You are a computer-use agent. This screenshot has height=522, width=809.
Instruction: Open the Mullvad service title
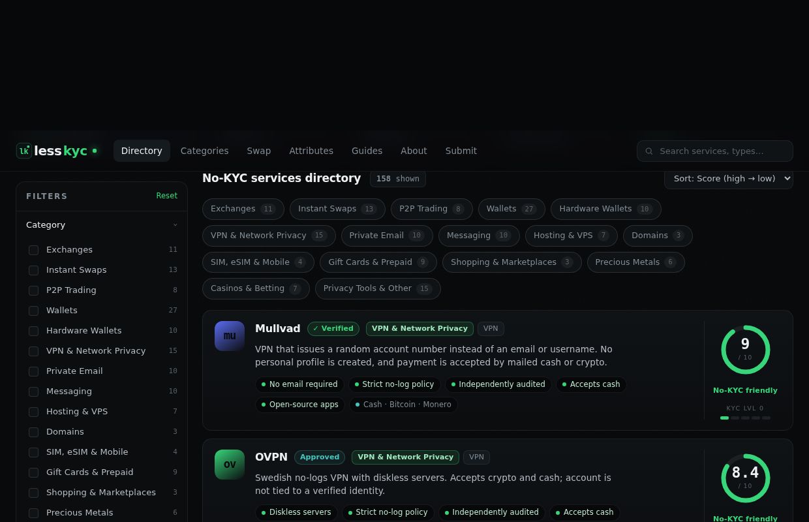[x=278, y=329]
